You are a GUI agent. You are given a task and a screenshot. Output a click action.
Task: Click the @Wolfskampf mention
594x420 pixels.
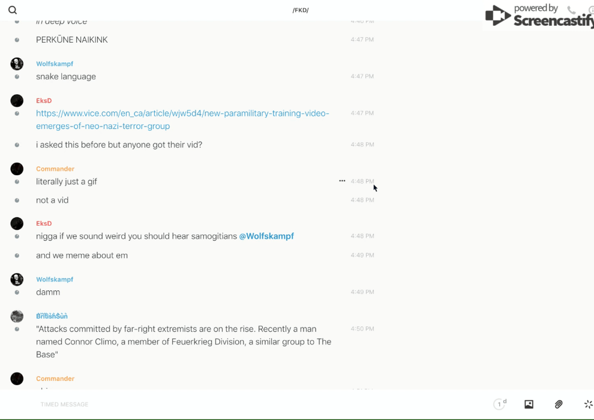click(266, 236)
